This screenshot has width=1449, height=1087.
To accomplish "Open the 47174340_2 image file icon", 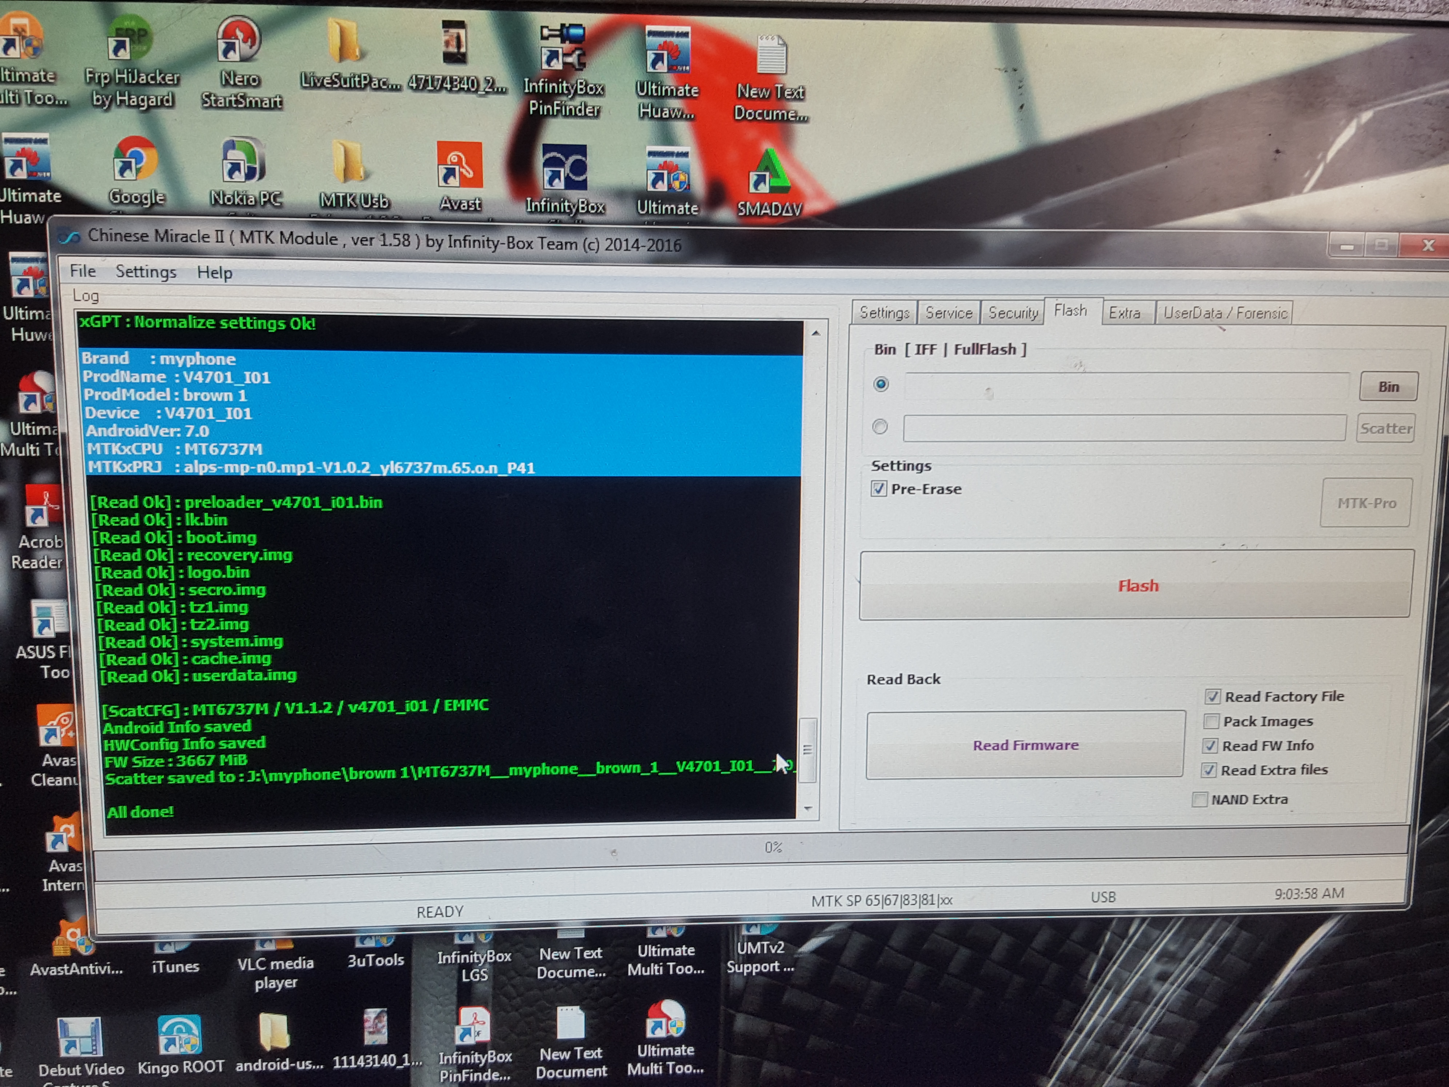I will [456, 57].
